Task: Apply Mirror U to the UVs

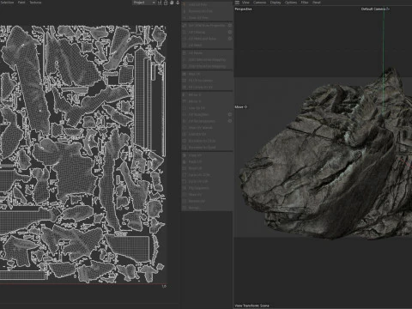Action: [x=207, y=94]
